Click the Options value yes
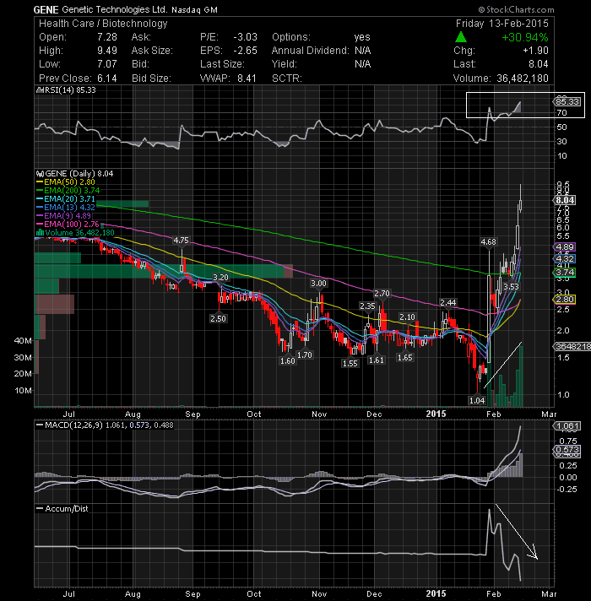 (x=362, y=37)
